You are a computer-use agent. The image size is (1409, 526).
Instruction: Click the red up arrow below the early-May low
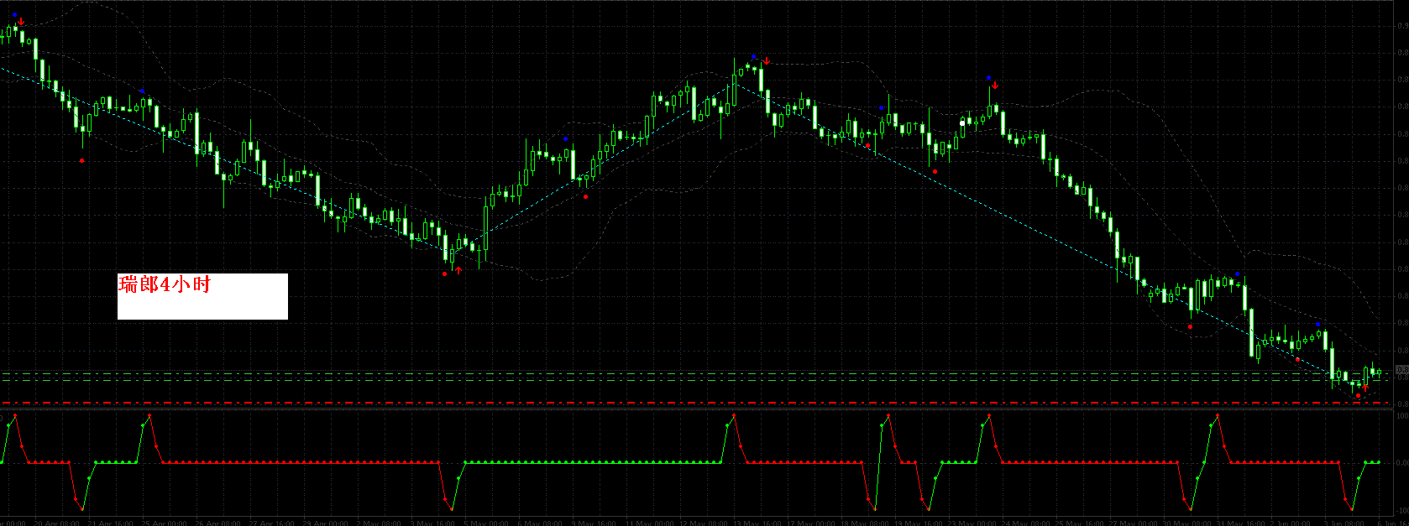pos(458,270)
